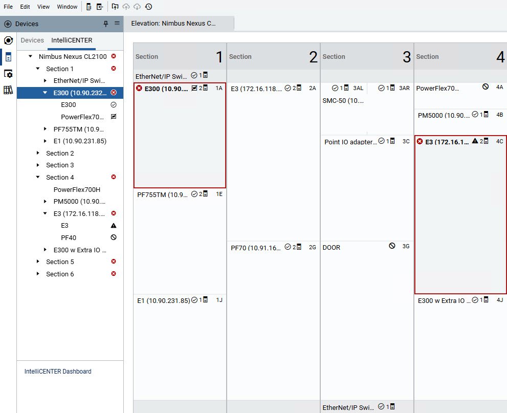Open the Devices panel hamburger menu
The image size is (507, 413).
pyautogui.click(x=117, y=24)
